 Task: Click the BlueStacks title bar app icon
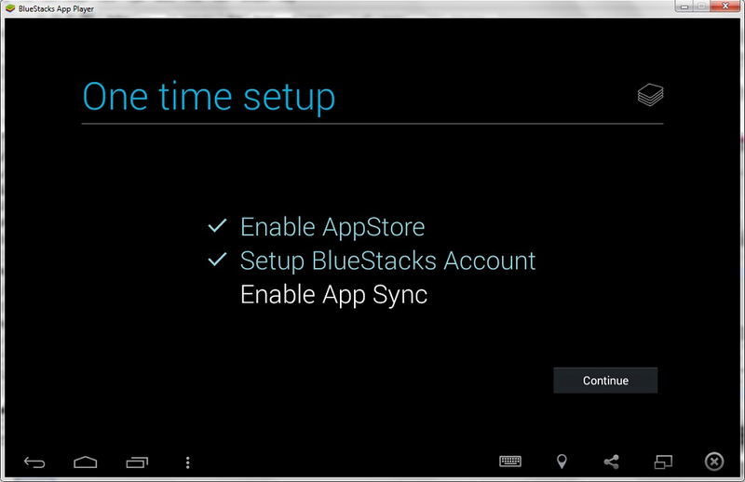pyautogui.click(x=10, y=8)
